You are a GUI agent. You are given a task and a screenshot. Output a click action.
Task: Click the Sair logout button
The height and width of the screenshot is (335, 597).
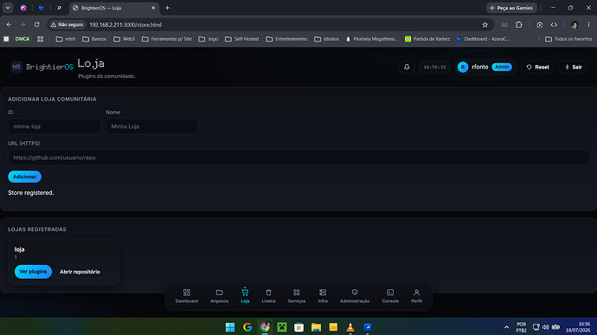pyautogui.click(x=573, y=67)
